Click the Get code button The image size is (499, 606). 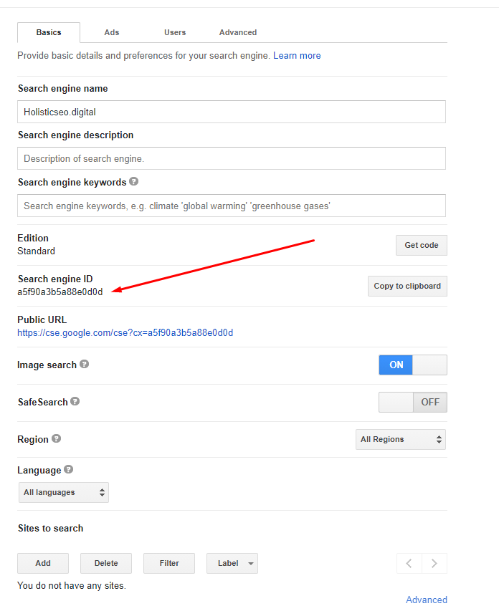(422, 245)
